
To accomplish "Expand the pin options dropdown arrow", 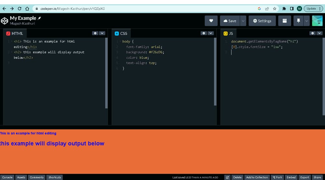I will (x=306, y=21).
